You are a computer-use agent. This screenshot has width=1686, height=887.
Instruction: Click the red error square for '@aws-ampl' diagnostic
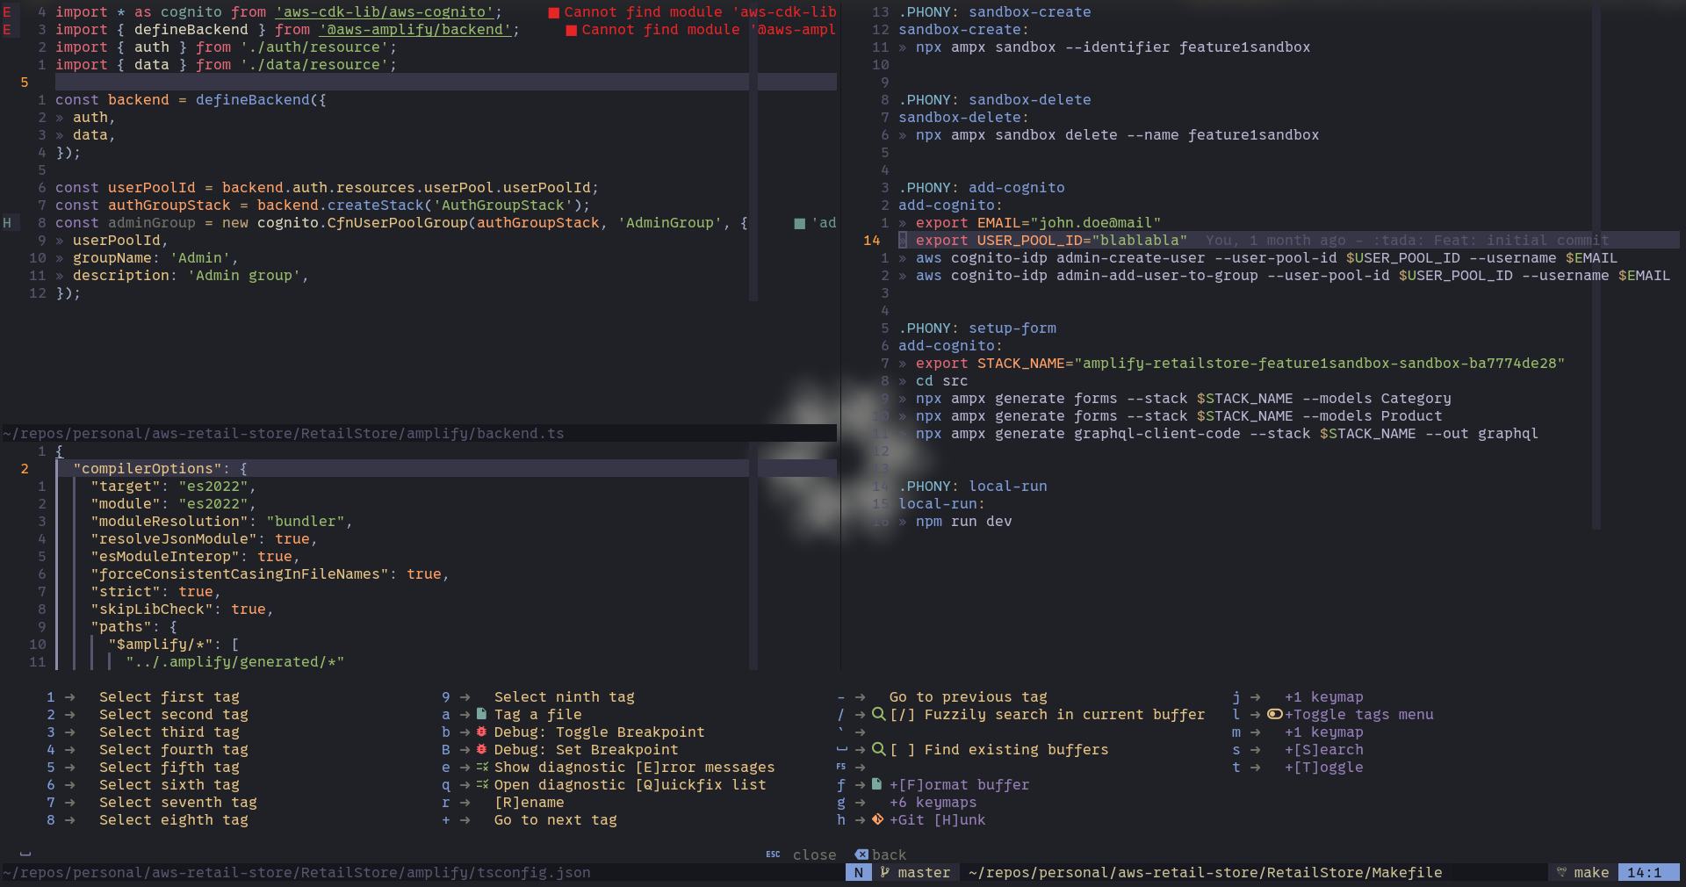572,30
